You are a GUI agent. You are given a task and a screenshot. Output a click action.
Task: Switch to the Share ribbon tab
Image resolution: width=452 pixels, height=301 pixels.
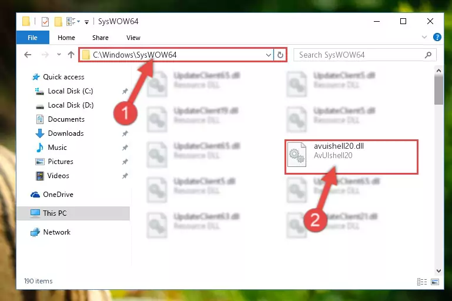pos(101,38)
